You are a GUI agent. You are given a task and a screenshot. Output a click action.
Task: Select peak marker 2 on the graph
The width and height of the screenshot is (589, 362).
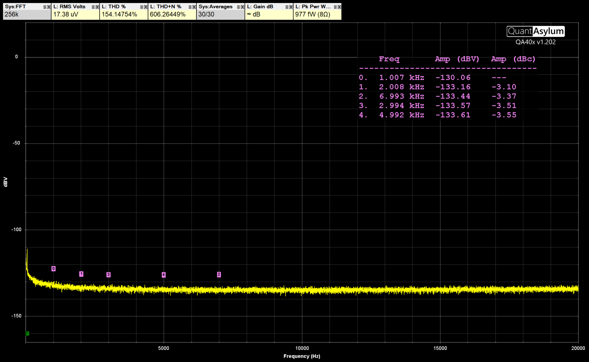(x=219, y=274)
